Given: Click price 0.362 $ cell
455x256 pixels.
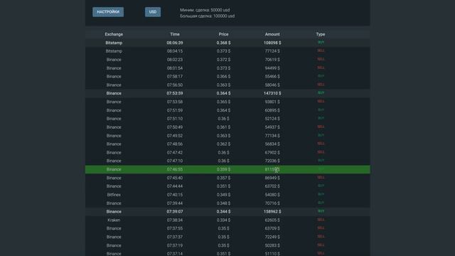Looking at the screenshot, I should click(x=223, y=144).
